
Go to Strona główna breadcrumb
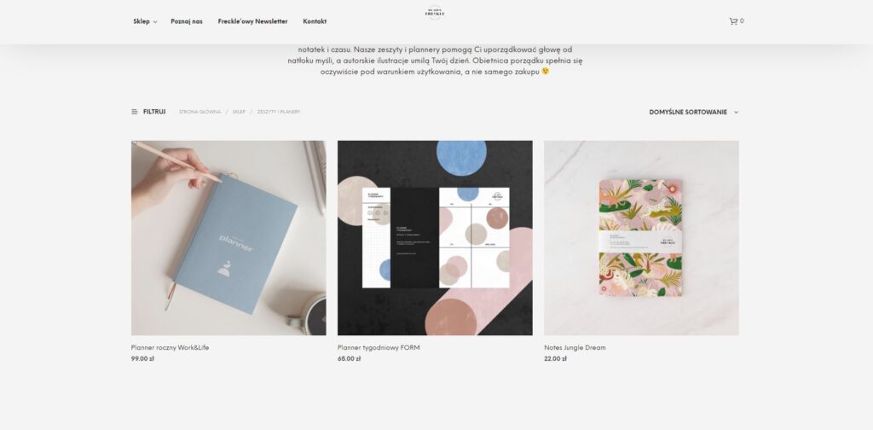point(199,112)
